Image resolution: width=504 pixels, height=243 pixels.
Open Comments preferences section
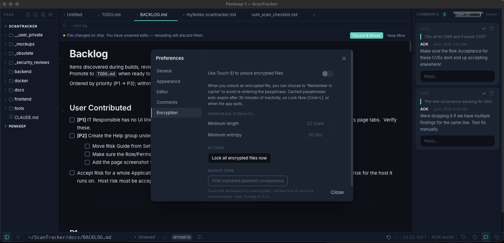(176, 103)
